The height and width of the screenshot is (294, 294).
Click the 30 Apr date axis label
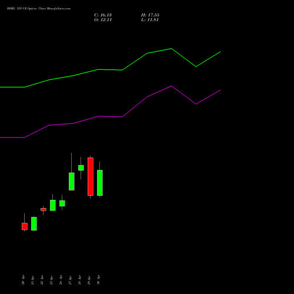click(98, 280)
